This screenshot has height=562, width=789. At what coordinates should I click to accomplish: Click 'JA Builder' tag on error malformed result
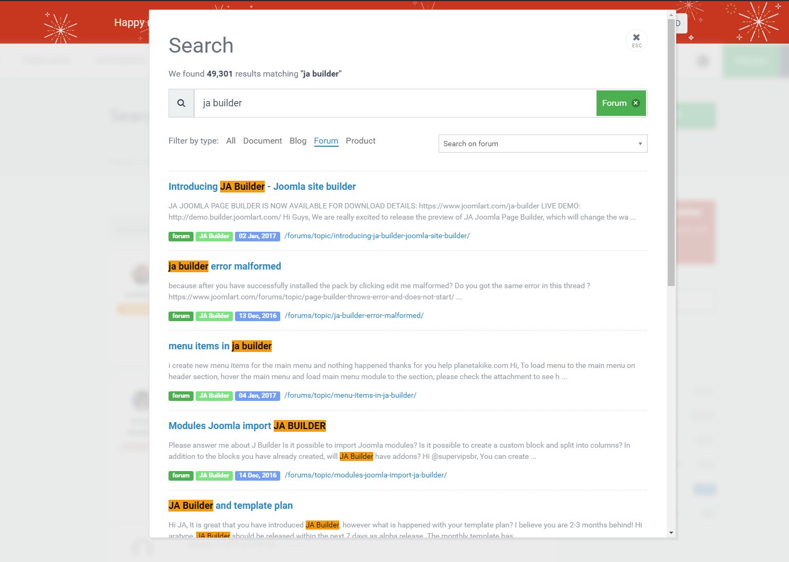pos(214,316)
